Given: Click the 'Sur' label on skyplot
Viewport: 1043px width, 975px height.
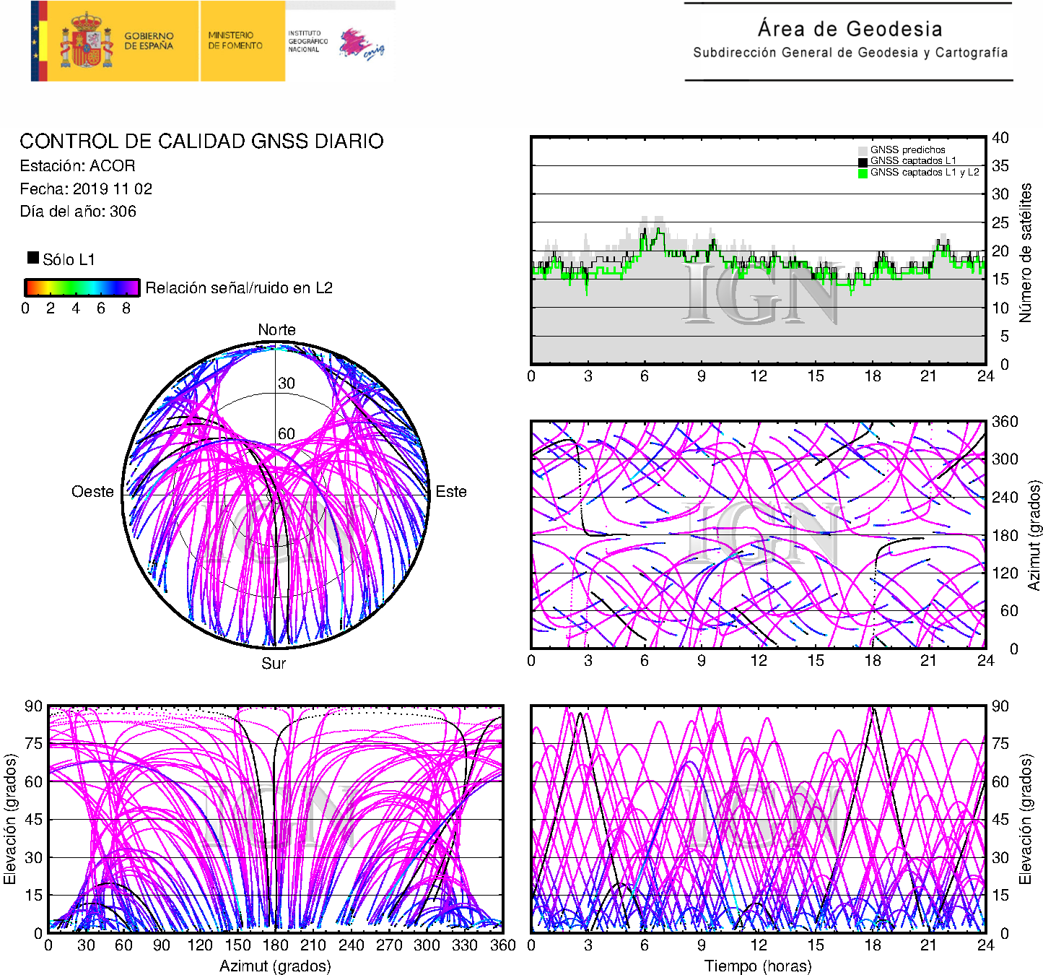Looking at the screenshot, I should click(274, 663).
